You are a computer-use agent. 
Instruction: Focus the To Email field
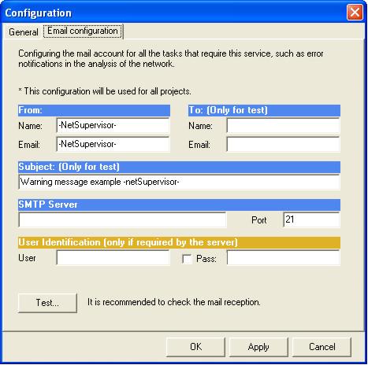[283, 144]
